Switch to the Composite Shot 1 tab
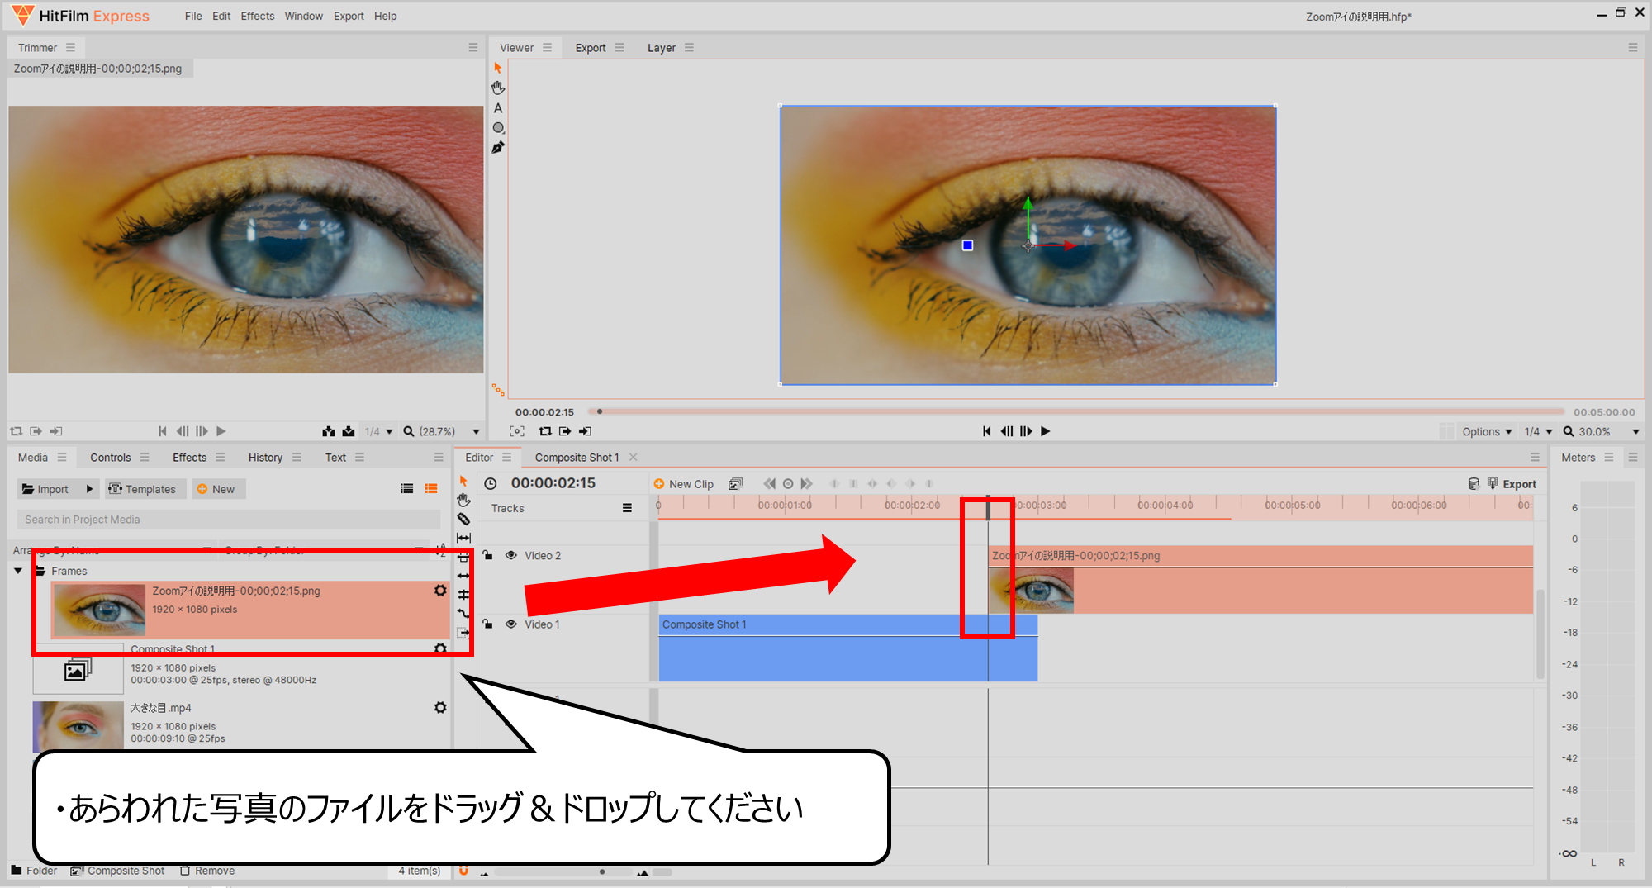Viewport: 1652px width, 888px height. (x=577, y=458)
